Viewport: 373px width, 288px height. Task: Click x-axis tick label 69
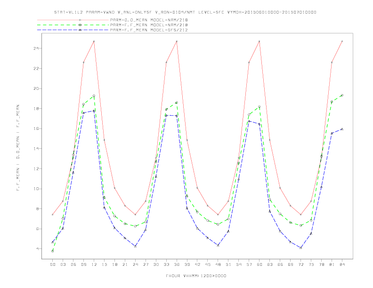point(291,264)
